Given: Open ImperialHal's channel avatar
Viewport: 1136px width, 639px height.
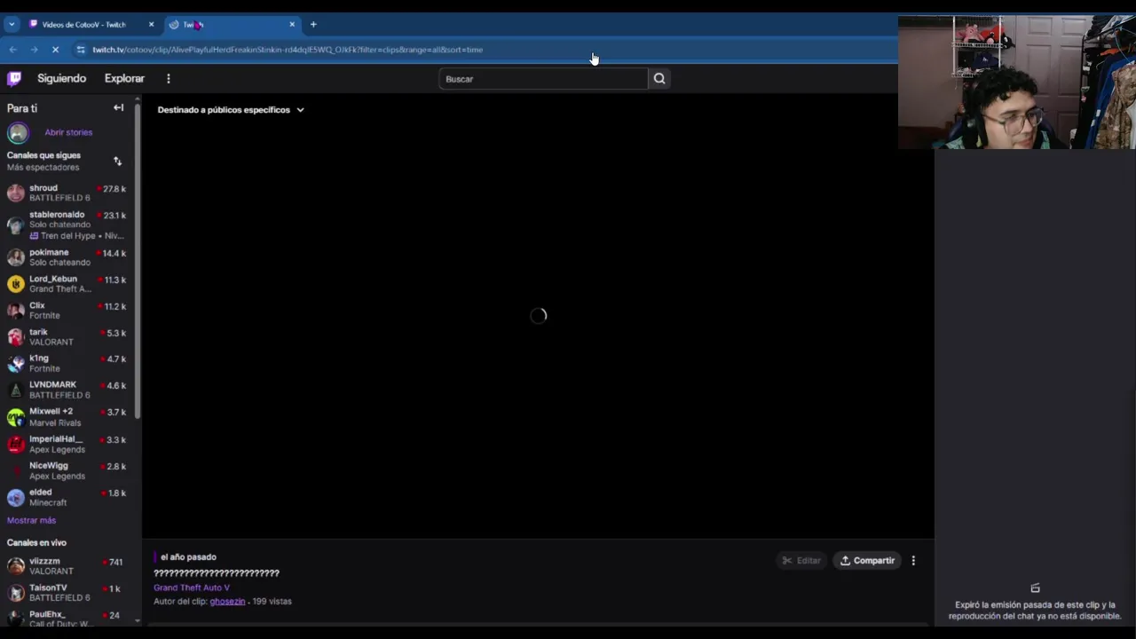Looking at the screenshot, I should coord(16,444).
